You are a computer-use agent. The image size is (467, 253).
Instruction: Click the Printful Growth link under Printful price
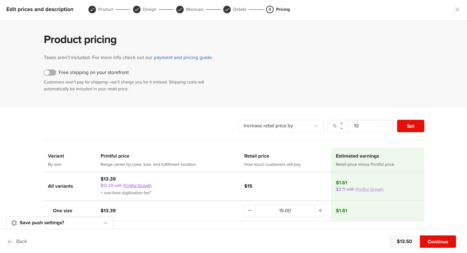point(137,185)
